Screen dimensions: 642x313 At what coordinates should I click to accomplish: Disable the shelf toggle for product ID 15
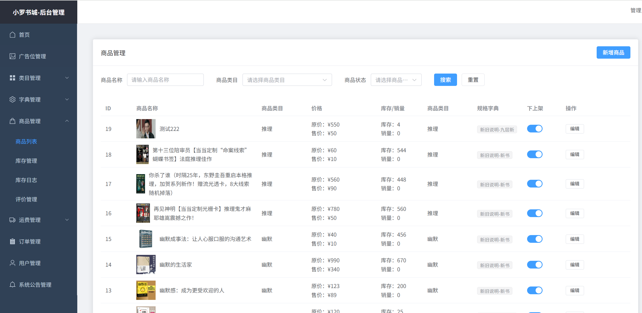535,239
